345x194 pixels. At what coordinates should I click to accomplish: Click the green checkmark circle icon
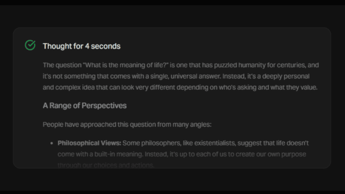(x=30, y=45)
